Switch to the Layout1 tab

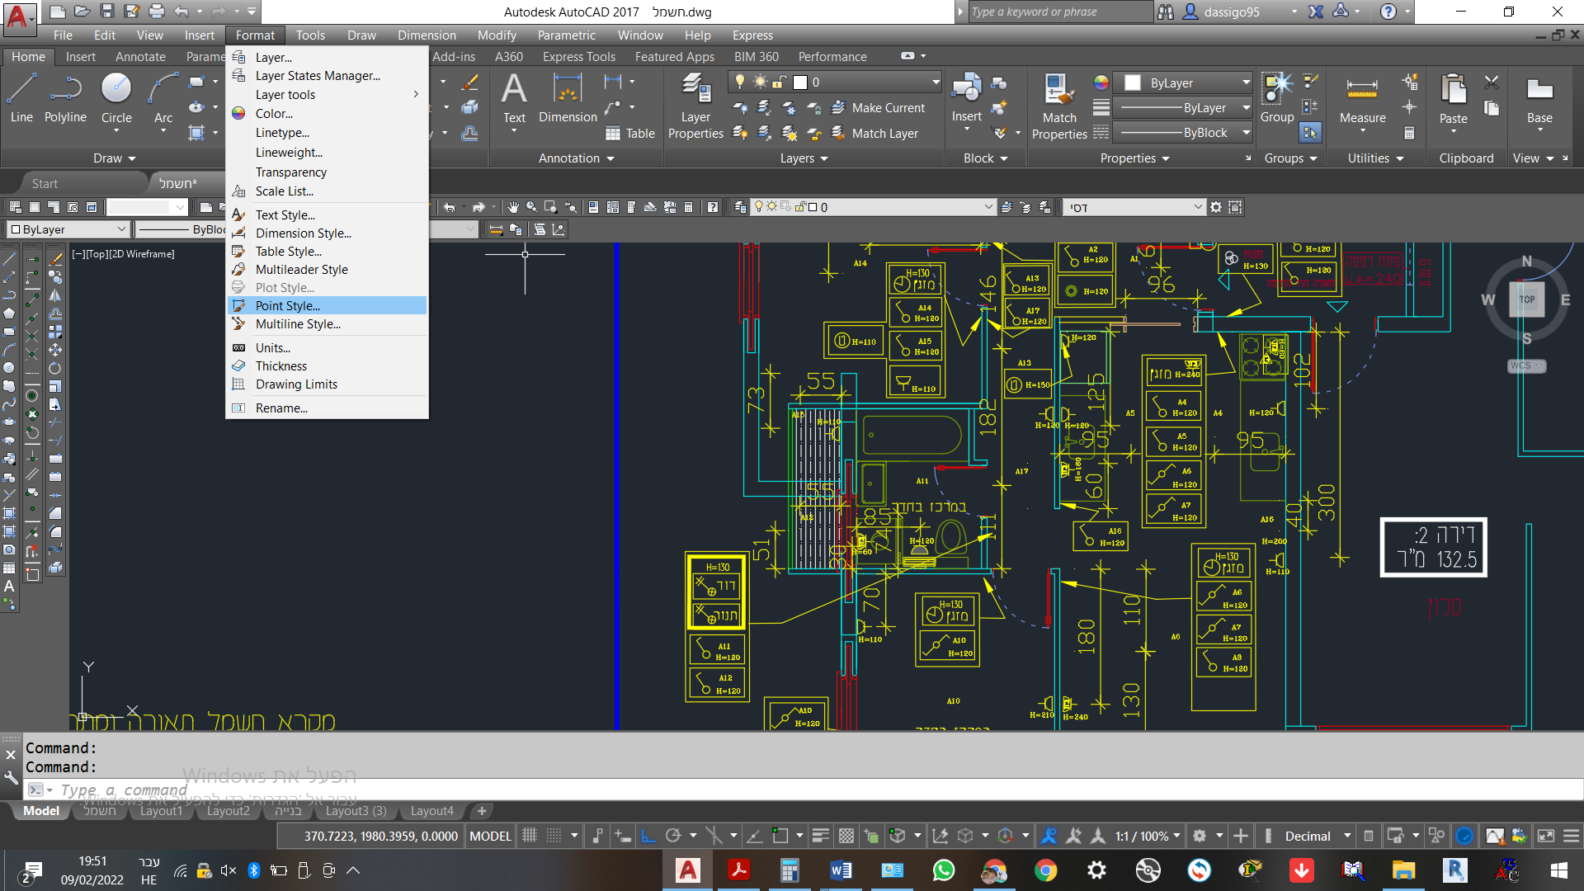[161, 811]
